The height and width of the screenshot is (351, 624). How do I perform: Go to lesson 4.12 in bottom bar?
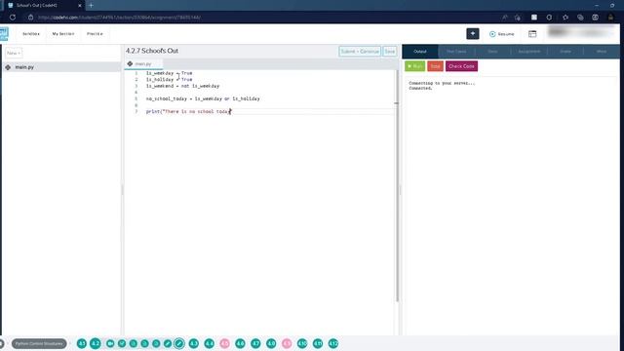(333, 343)
